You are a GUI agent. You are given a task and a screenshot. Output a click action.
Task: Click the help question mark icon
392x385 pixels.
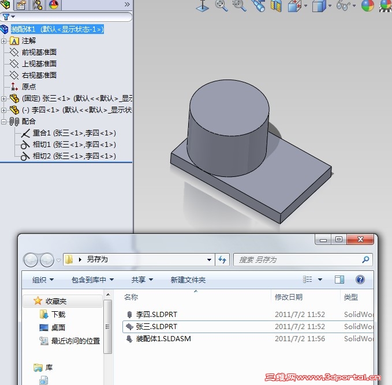(x=360, y=280)
